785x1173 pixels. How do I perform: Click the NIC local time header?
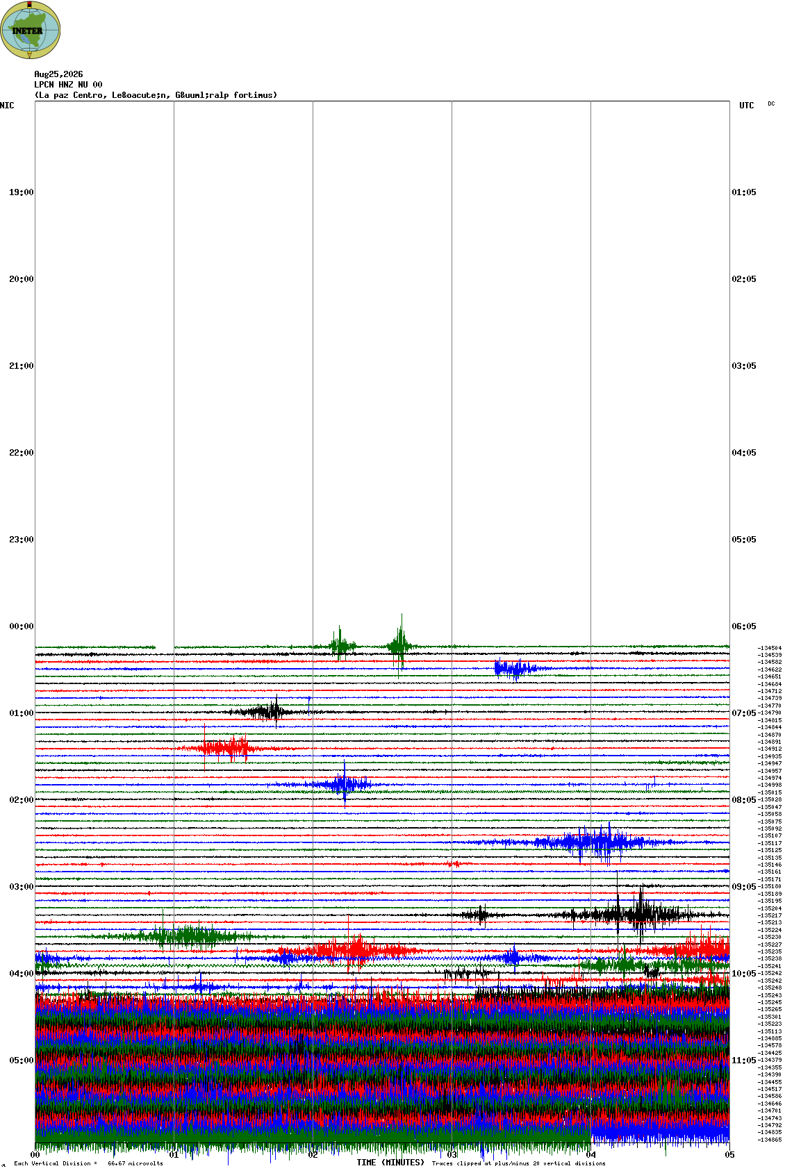pyautogui.click(x=7, y=106)
